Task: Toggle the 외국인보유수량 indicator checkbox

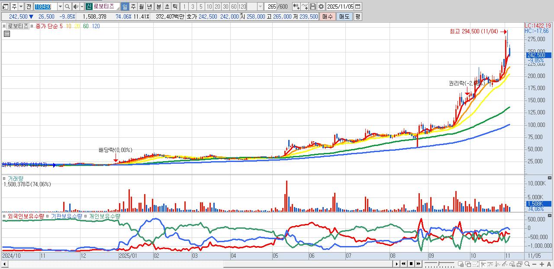Action: click(x=5, y=216)
